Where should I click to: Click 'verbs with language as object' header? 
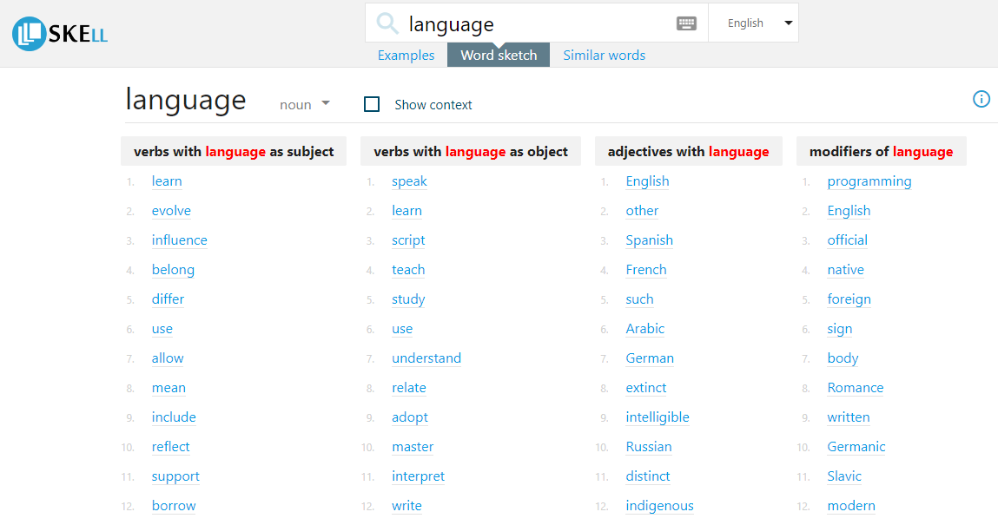click(471, 151)
